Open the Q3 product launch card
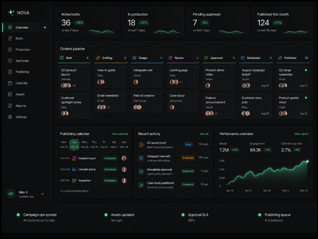Viewport: 318px width, 239px height. 74,78
